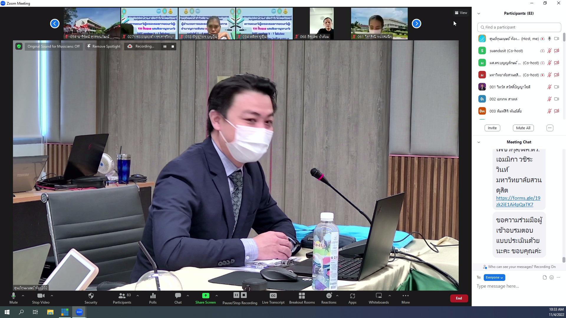Open File Explorer from taskbar
566x318 pixels.
pos(50,312)
